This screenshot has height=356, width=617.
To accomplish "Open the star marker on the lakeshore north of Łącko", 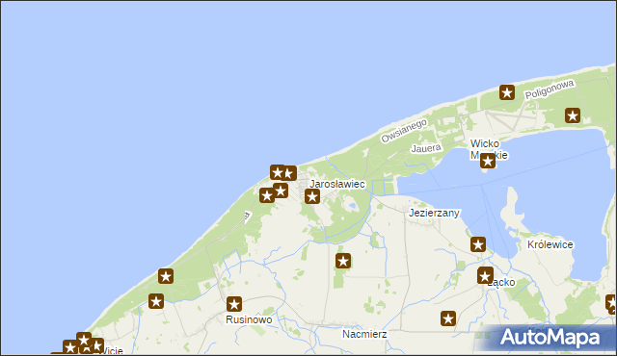I will pos(478,244).
